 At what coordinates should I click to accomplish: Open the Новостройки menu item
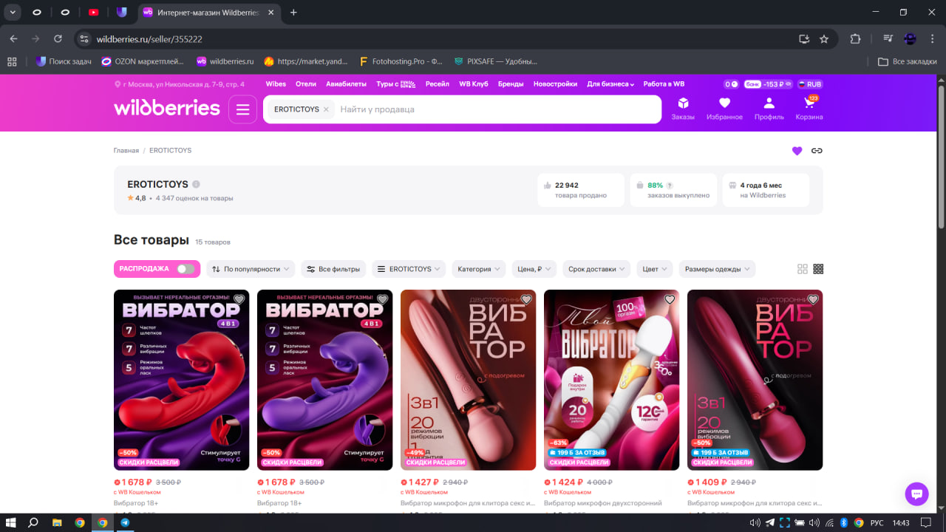click(555, 84)
